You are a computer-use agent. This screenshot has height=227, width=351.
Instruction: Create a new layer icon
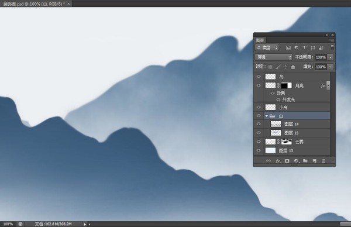[x=314, y=161]
